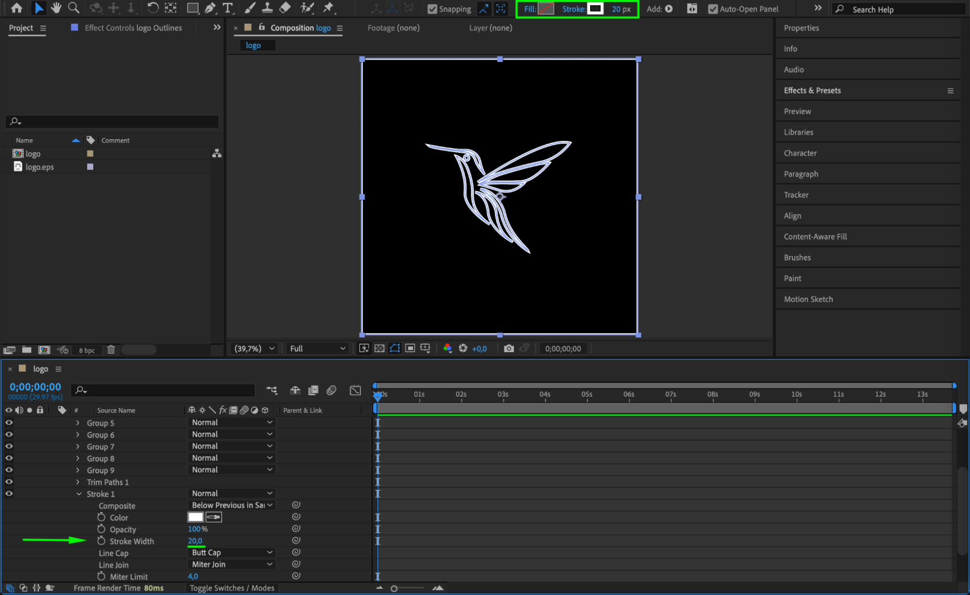
Task: Switch to Effect Controls logo Outlines tab
Action: [x=133, y=28]
